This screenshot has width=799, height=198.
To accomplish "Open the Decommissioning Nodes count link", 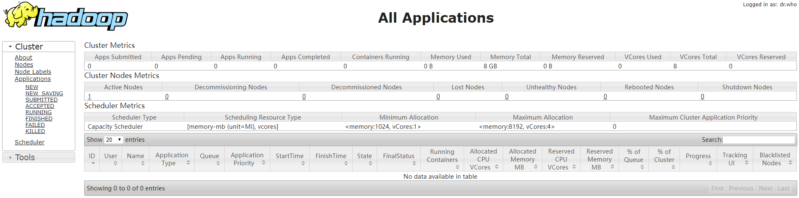I will [167, 96].
